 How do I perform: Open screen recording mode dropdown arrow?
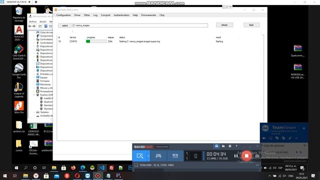tap(148, 156)
